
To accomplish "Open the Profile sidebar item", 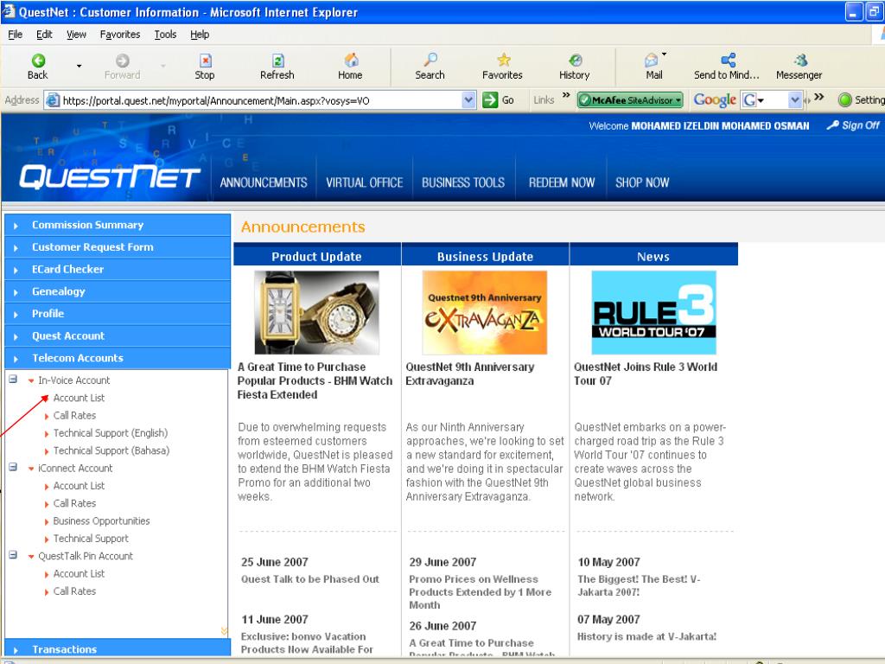I will coord(118,313).
